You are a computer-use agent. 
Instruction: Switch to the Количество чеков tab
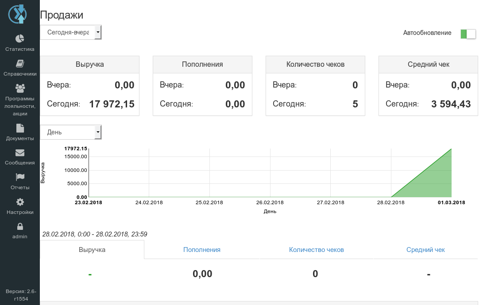click(x=317, y=249)
